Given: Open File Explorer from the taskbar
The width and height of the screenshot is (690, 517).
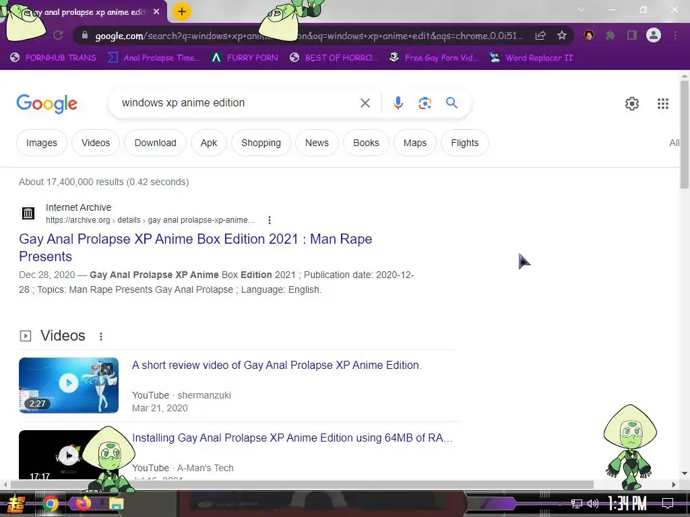Looking at the screenshot, I should 116,504.
